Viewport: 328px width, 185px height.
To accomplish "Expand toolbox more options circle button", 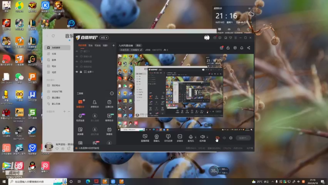I will (112, 93).
